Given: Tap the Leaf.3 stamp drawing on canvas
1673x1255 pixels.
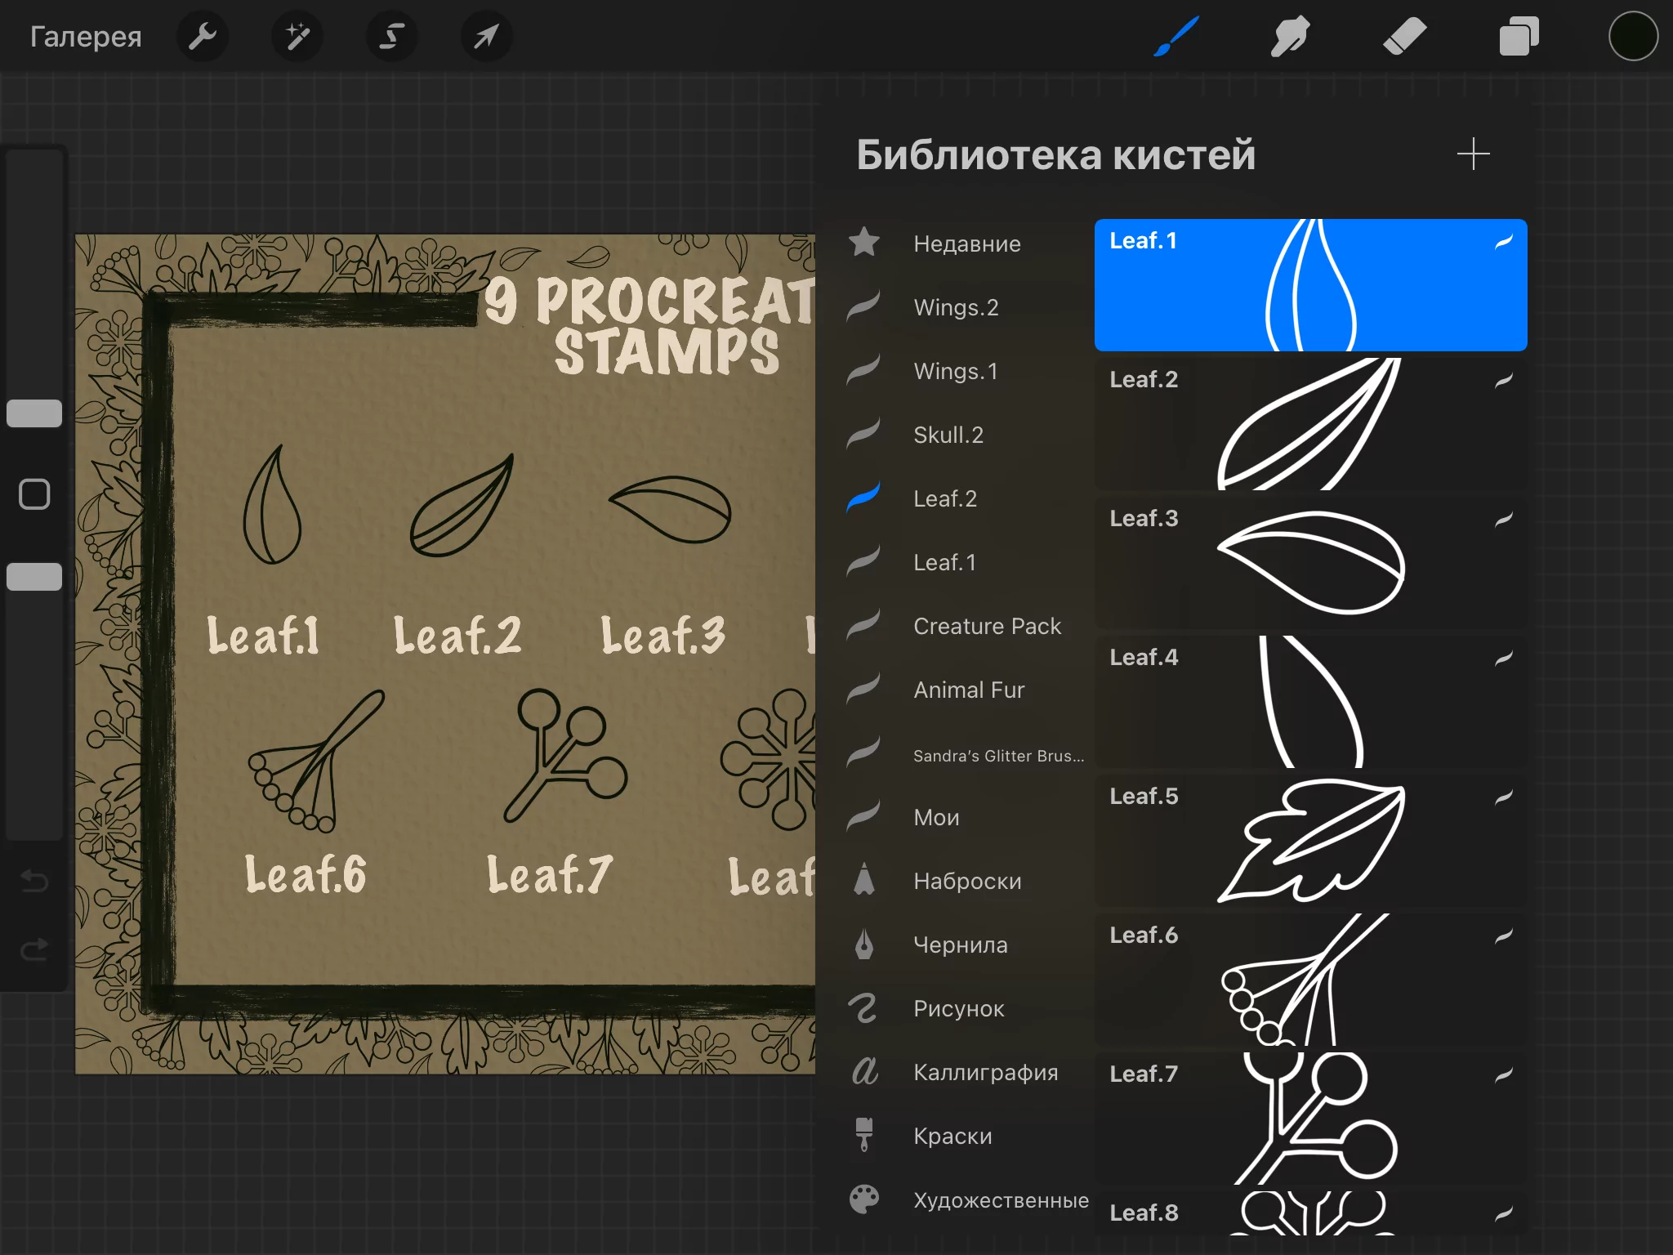Looking at the screenshot, I should [x=670, y=509].
